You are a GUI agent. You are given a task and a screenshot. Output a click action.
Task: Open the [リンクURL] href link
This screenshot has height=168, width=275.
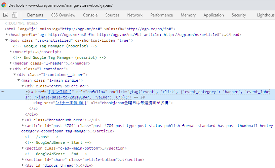(x=60, y=92)
